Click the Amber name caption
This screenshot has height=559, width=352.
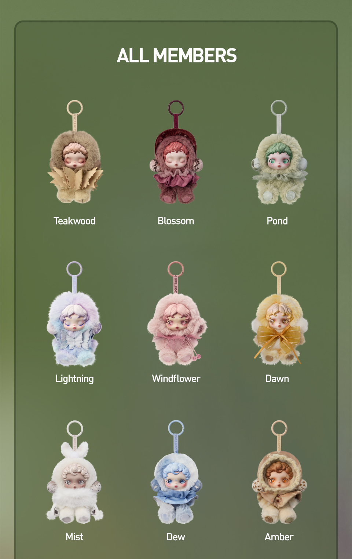pos(279,537)
